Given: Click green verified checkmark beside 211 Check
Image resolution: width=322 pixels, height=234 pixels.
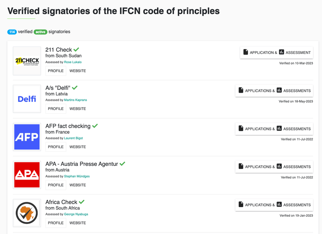Looking at the screenshot, I should (76, 50).
